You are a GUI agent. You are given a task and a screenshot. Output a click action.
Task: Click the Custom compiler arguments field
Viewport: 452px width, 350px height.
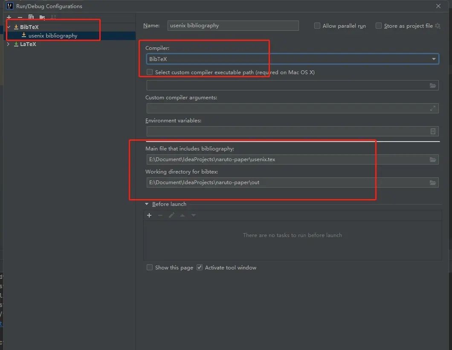293,108
